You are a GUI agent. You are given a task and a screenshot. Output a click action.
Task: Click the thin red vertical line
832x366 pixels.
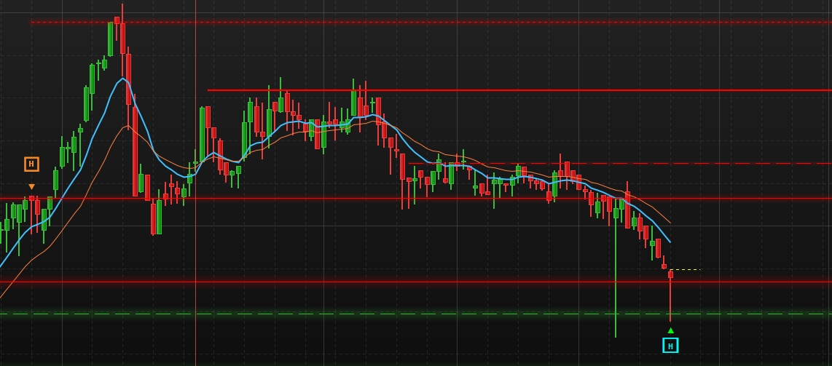195,183
